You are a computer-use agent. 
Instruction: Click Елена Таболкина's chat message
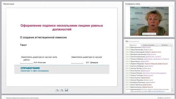[x=139, y=85]
